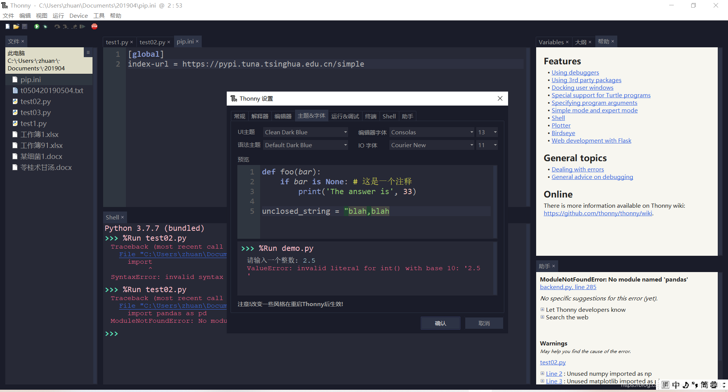
Task: Click the Save floppy disk icon
Action: [x=25, y=26]
